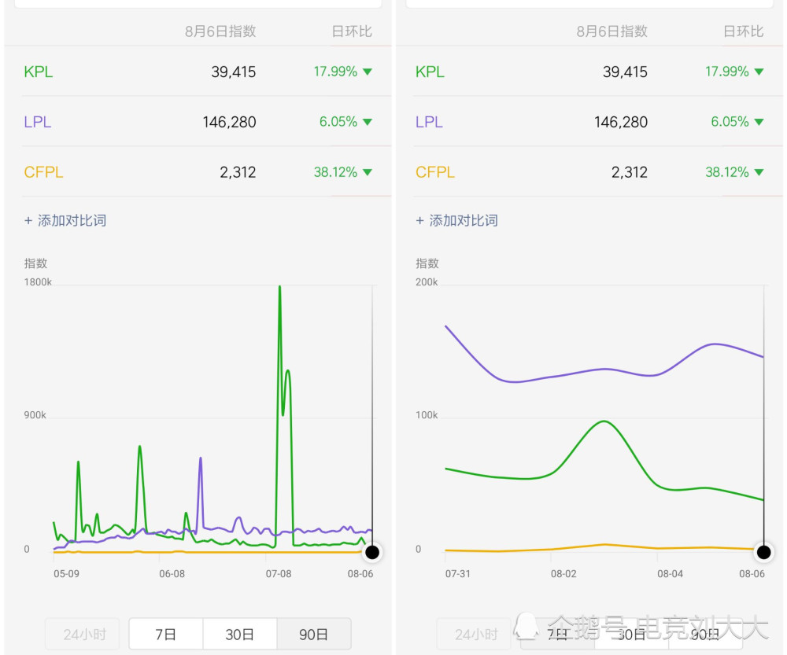Click CFPL down-arrow icon in left panel

pos(368,172)
